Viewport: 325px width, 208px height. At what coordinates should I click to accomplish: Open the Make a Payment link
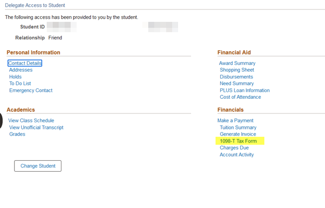(235, 121)
